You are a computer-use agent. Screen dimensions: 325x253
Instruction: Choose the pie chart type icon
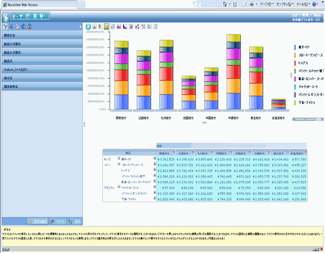click(x=131, y=26)
